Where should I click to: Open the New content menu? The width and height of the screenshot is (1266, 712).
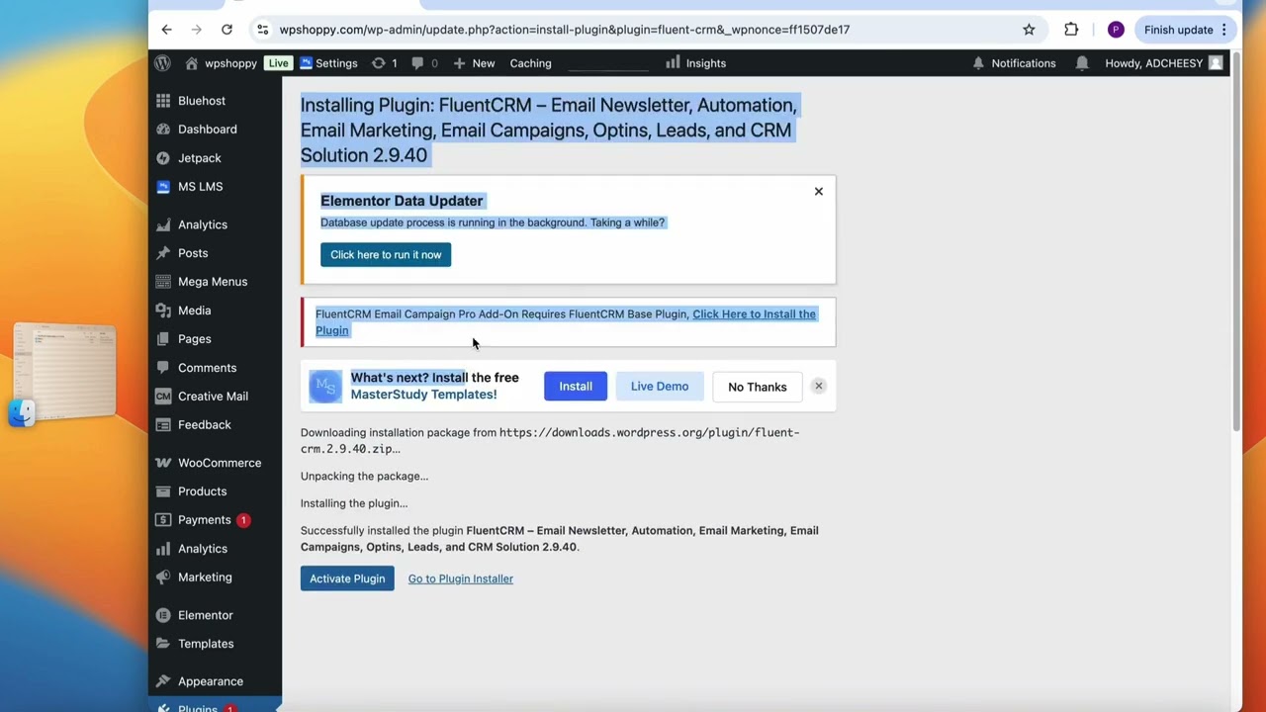coord(474,63)
